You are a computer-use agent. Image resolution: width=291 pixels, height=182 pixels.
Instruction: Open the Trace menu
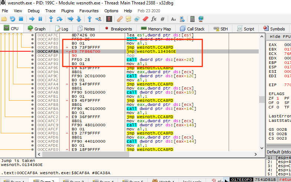pyautogui.click(x=50, y=11)
